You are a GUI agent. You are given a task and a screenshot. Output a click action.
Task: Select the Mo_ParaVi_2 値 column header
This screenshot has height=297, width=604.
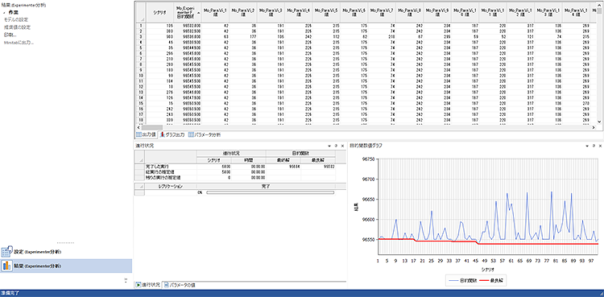coord(242,12)
